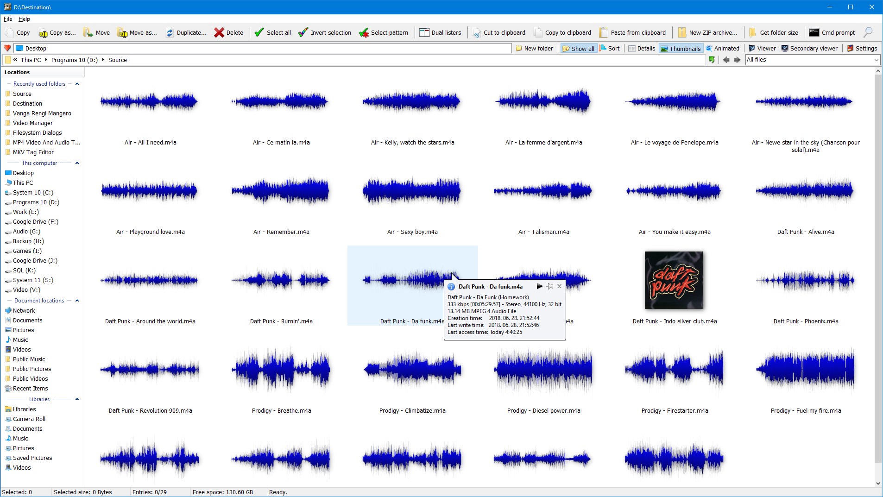Open the Viewer panel
The image size is (883, 497).
tap(762, 48)
